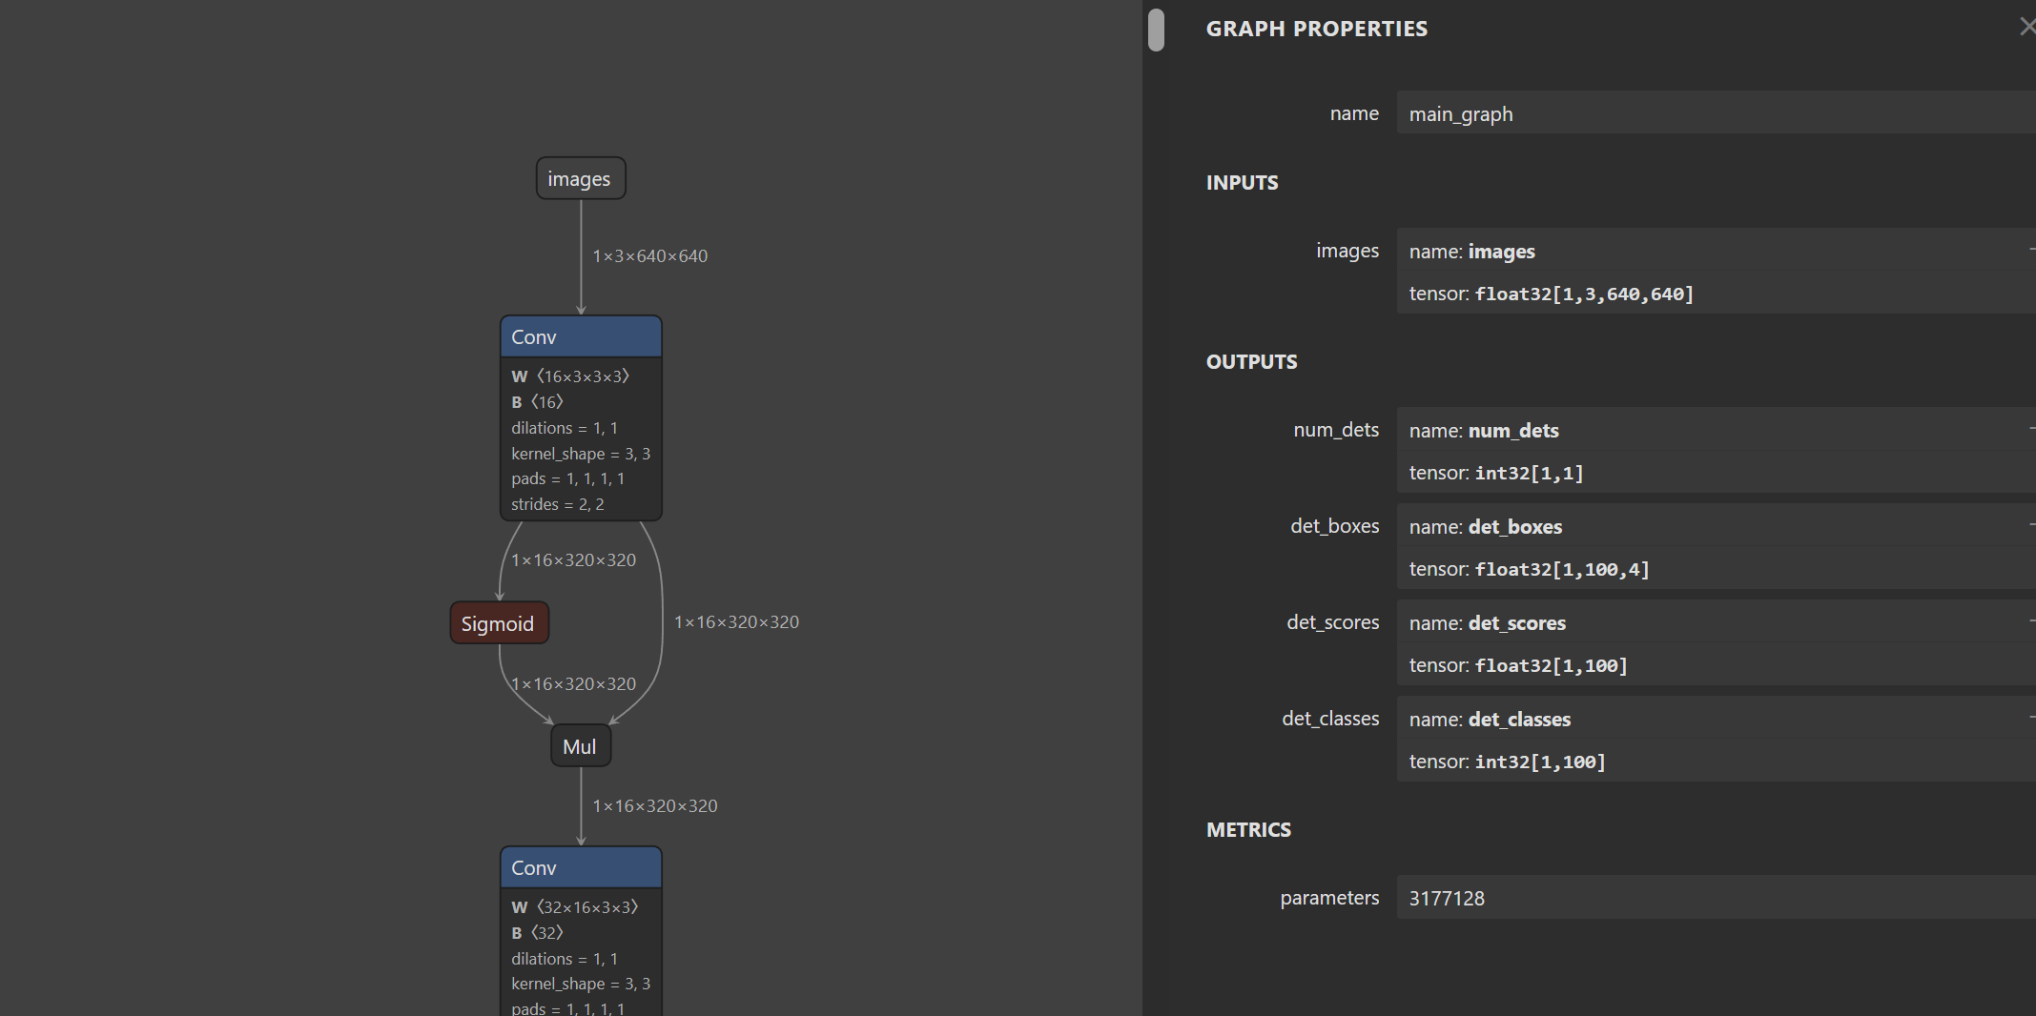Viewport: 2036px width, 1016px height.
Task: Select the images input node
Action: click(x=581, y=178)
